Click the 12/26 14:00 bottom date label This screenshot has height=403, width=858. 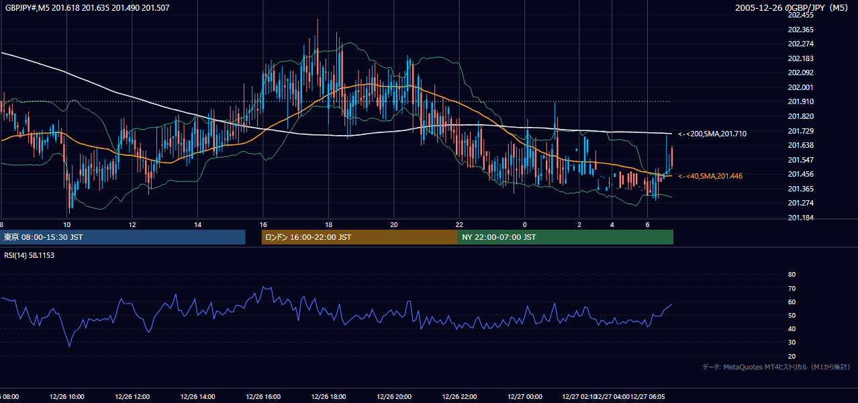198,397
